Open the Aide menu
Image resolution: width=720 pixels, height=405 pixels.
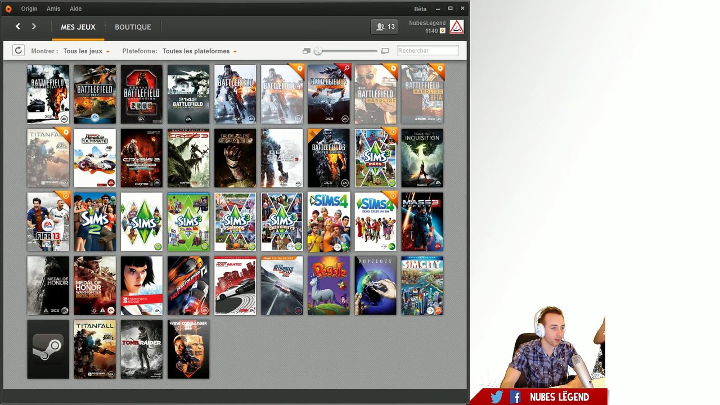tap(75, 8)
